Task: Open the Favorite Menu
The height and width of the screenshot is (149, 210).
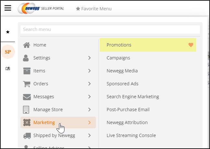Action: tap(94, 9)
